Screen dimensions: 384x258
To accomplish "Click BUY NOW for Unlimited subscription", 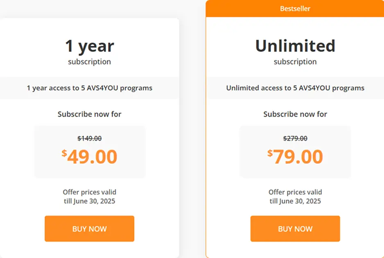I will (x=295, y=229).
